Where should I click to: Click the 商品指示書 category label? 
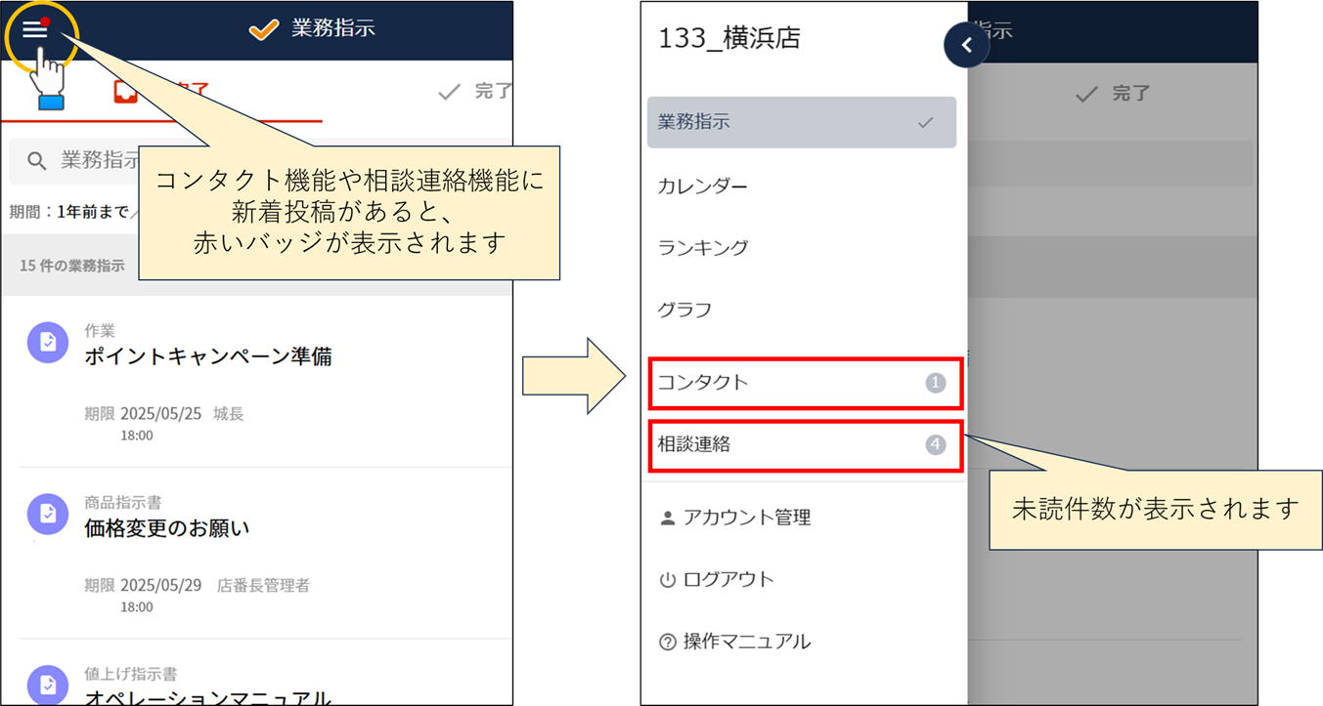[123, 503]
